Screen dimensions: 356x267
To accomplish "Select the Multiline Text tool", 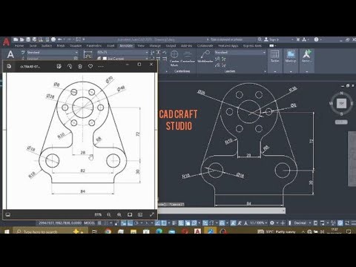I will tap(10, 54).
